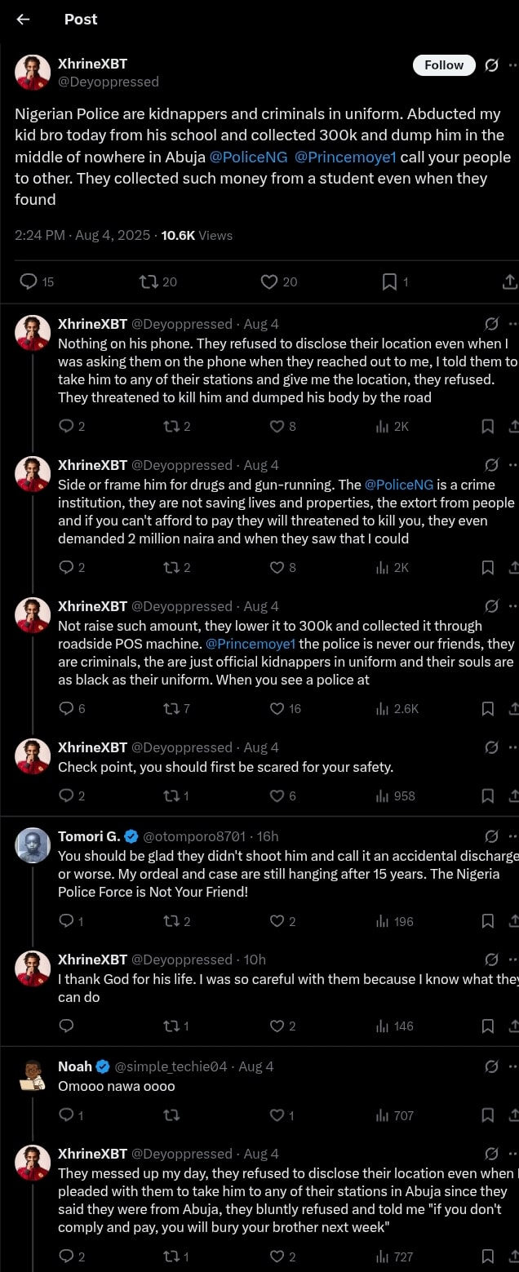
Task: Click the back arrow in the Post header
Action: [x=23, y=20]
